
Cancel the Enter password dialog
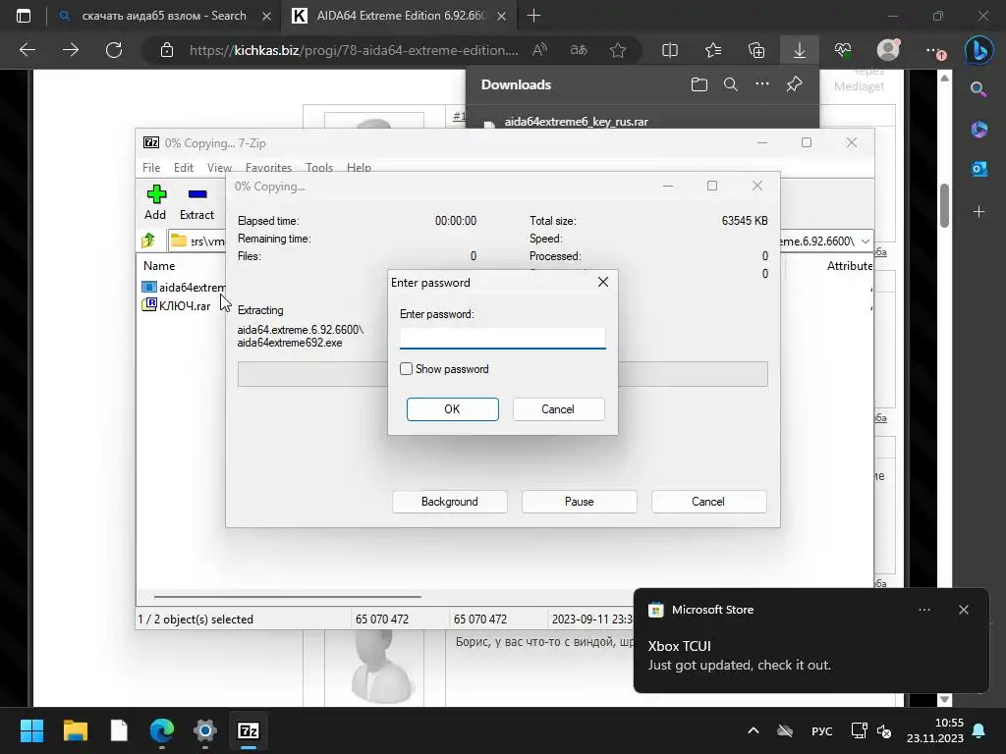[x=558, y=409]
